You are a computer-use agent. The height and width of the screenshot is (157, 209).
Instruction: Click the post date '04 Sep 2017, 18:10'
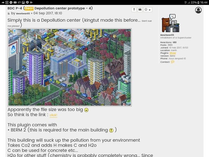(x=48, y=13)
